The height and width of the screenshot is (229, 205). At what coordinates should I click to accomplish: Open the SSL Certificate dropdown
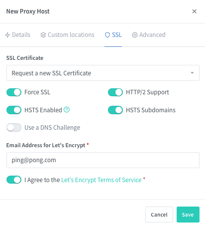pyautogui.click(x=103, y=73)
